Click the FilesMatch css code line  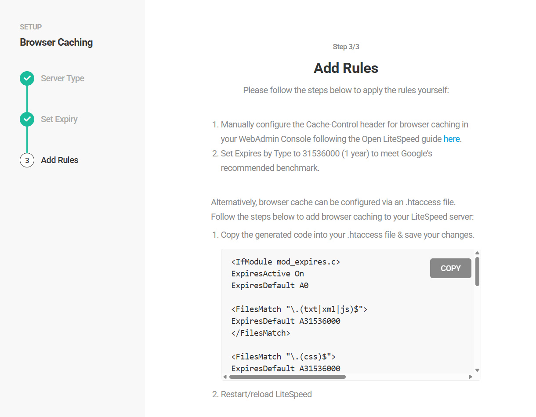point(283,356)
